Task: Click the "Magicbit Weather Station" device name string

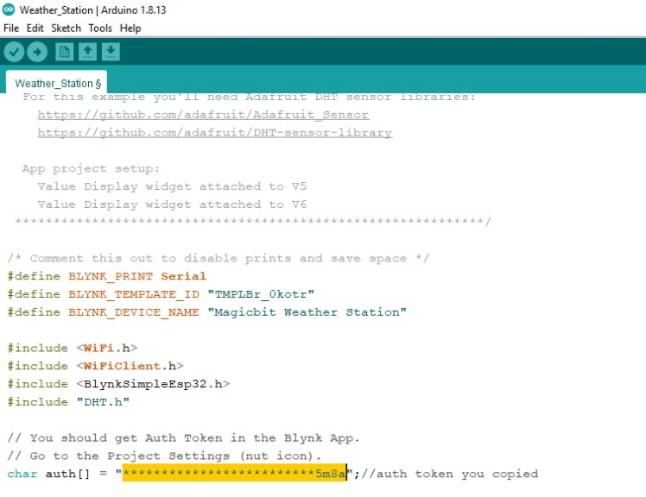Action: pos(307,311)
